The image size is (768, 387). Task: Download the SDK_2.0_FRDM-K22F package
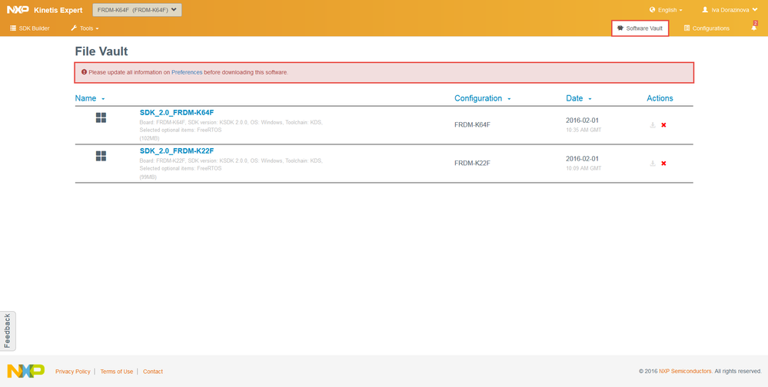pos(653,164)
